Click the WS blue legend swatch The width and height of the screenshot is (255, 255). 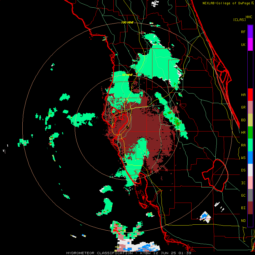(250, 158)
